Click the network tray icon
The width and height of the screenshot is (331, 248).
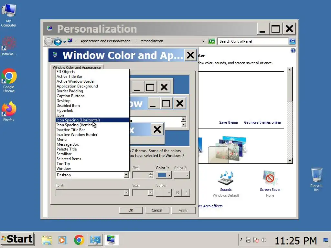point(248,240)
